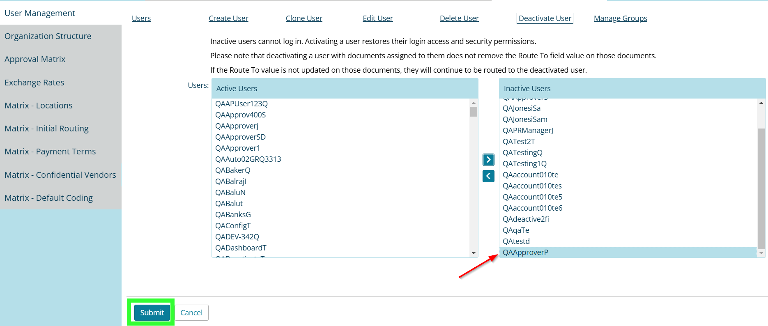This screenshot has height=326, width=768.
Task: Click the Active Users scrollbar thumb
Action: tap(474, 112)
